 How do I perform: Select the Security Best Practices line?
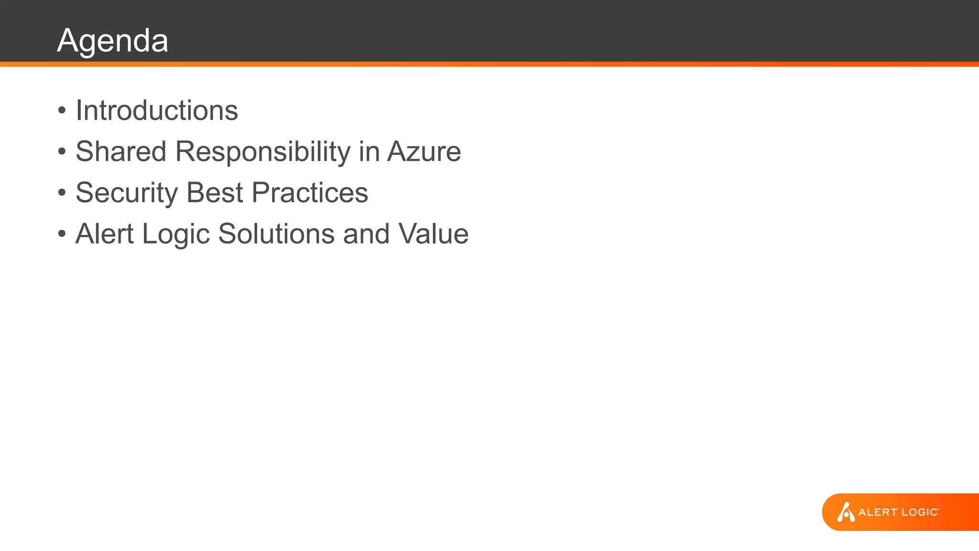coord(222,193)
